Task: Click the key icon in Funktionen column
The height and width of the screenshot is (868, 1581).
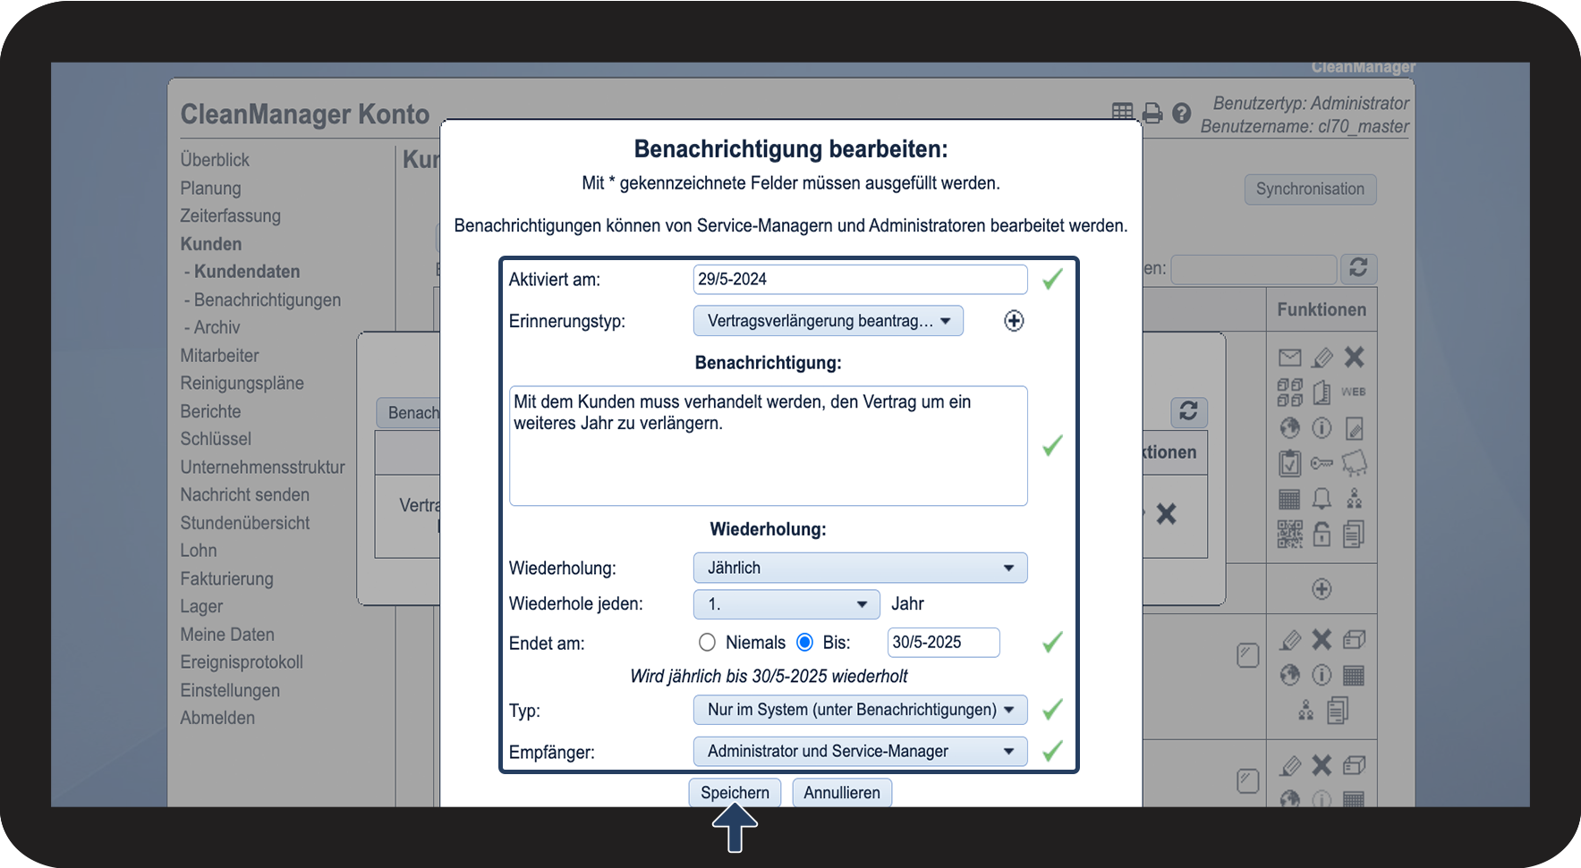Action: (1322, 463)
